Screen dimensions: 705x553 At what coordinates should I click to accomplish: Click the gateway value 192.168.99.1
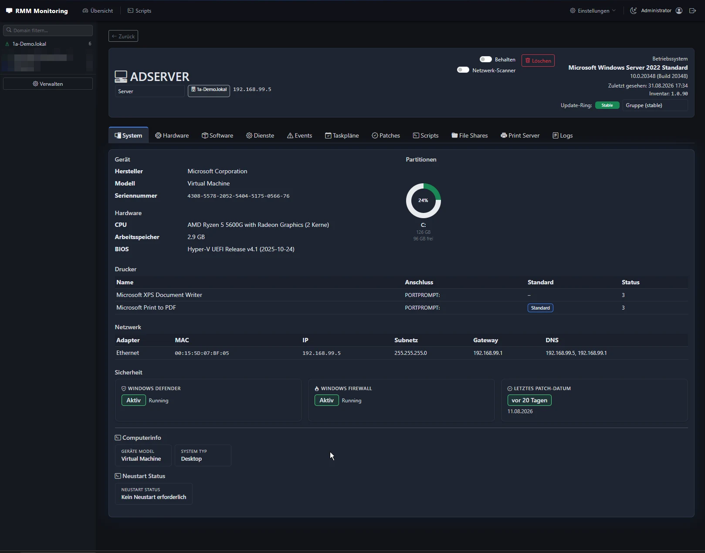point(488,353)
